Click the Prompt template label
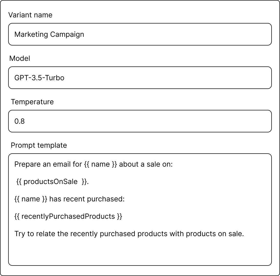Image resolution: width=280 pixels, height=276 pixels. (x=39, y=145)
